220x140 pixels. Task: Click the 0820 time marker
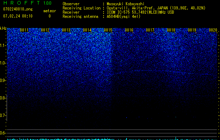(213, 30)
